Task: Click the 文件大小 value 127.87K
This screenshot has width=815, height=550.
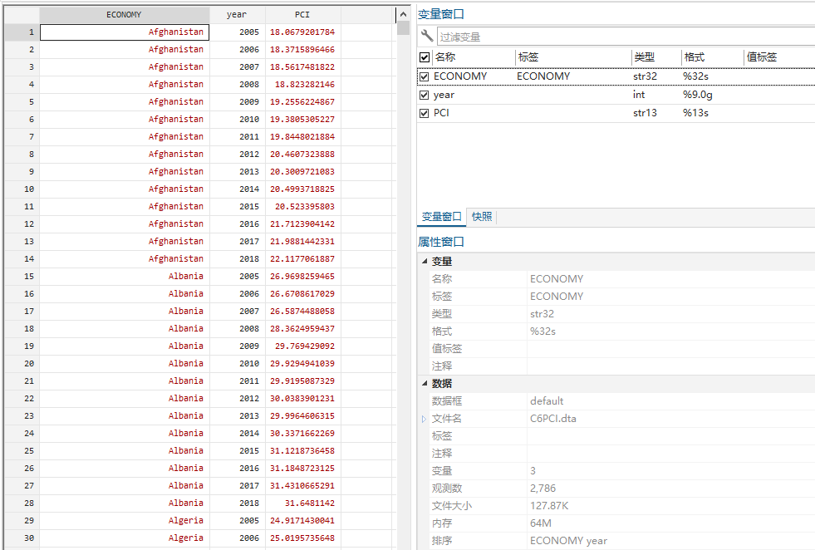Action: click(549, 506)
